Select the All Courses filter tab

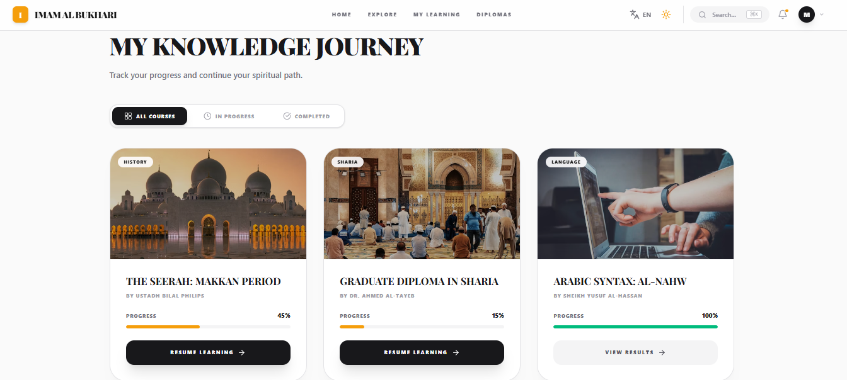point(149,116)
